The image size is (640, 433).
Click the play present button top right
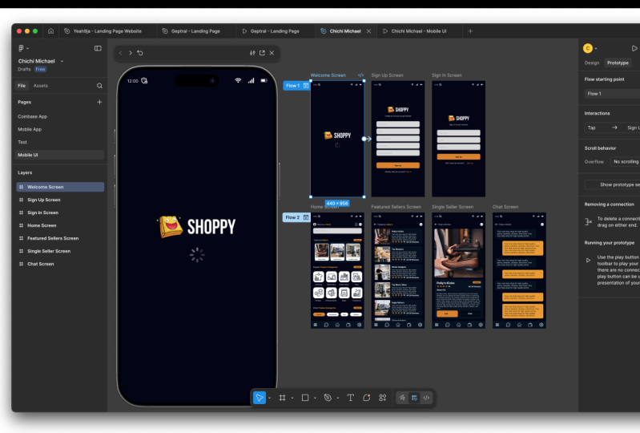pyautogui.click(x=634, y=48)
